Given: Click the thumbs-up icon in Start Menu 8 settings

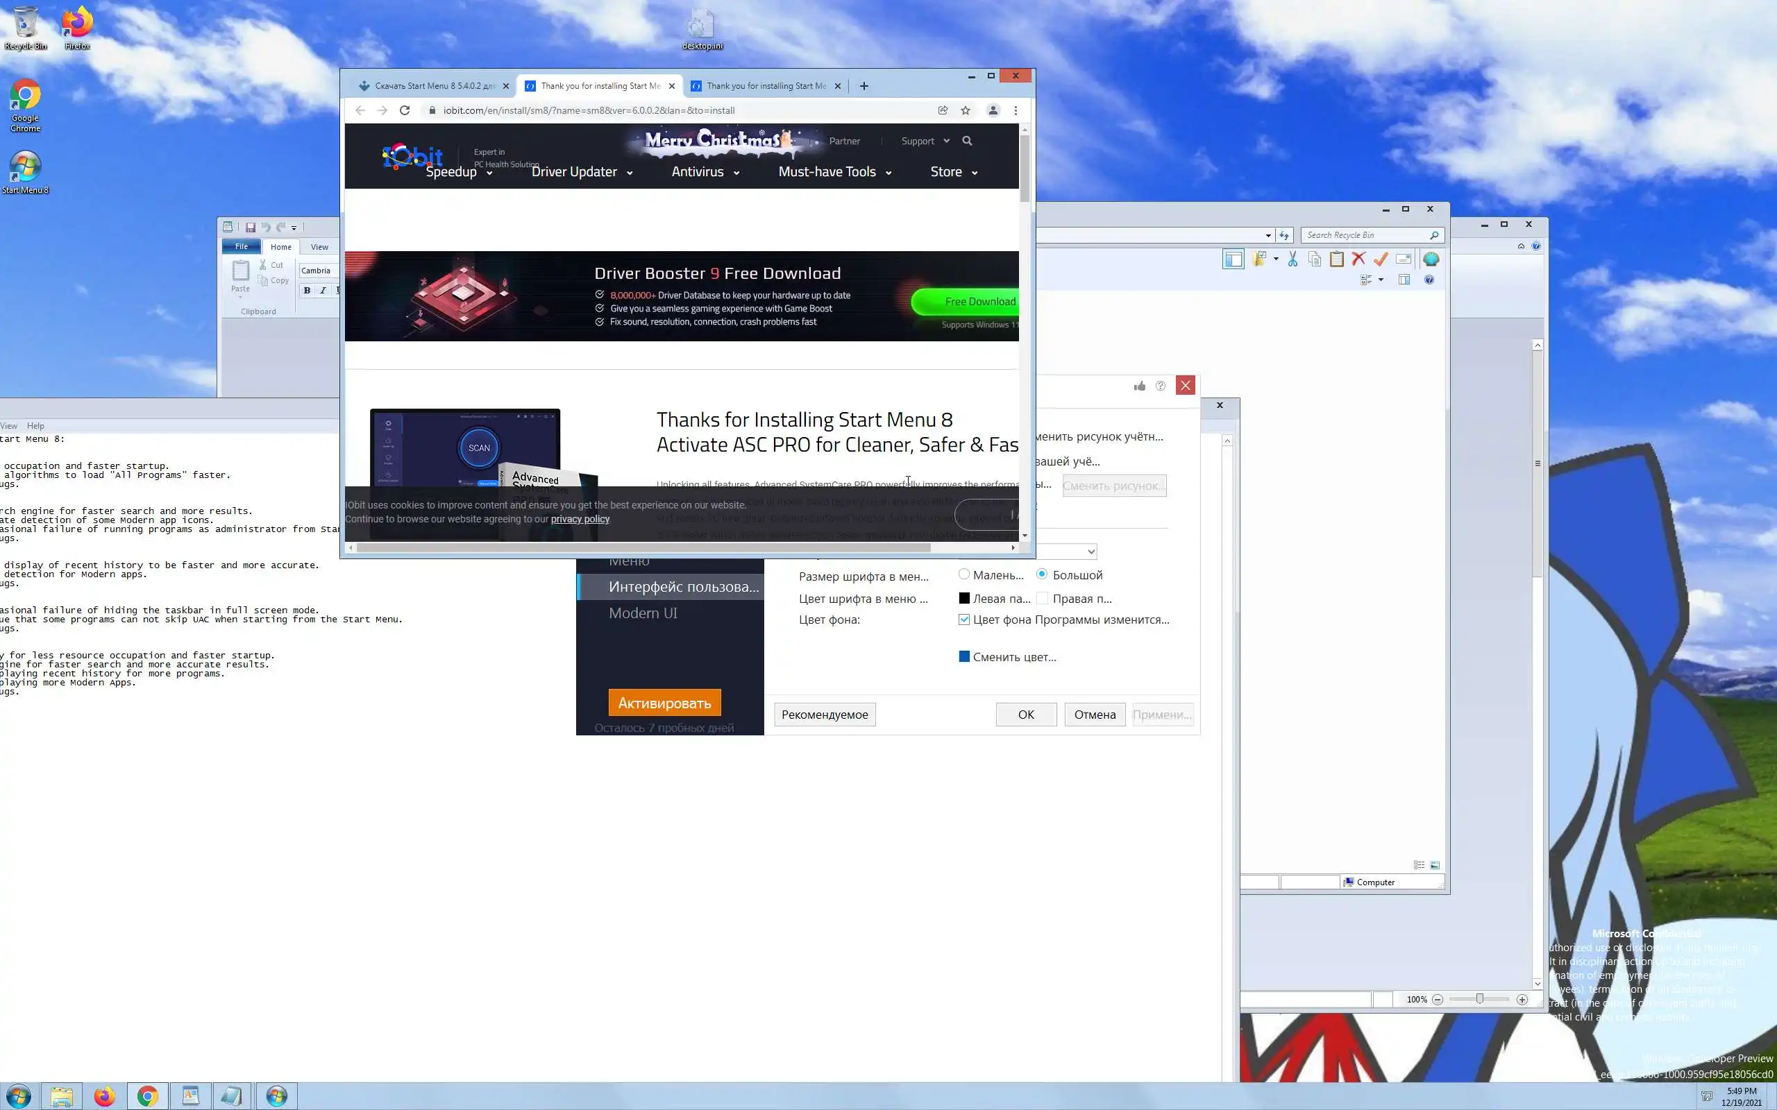Looking at the screenshot, I should 1139,386.
